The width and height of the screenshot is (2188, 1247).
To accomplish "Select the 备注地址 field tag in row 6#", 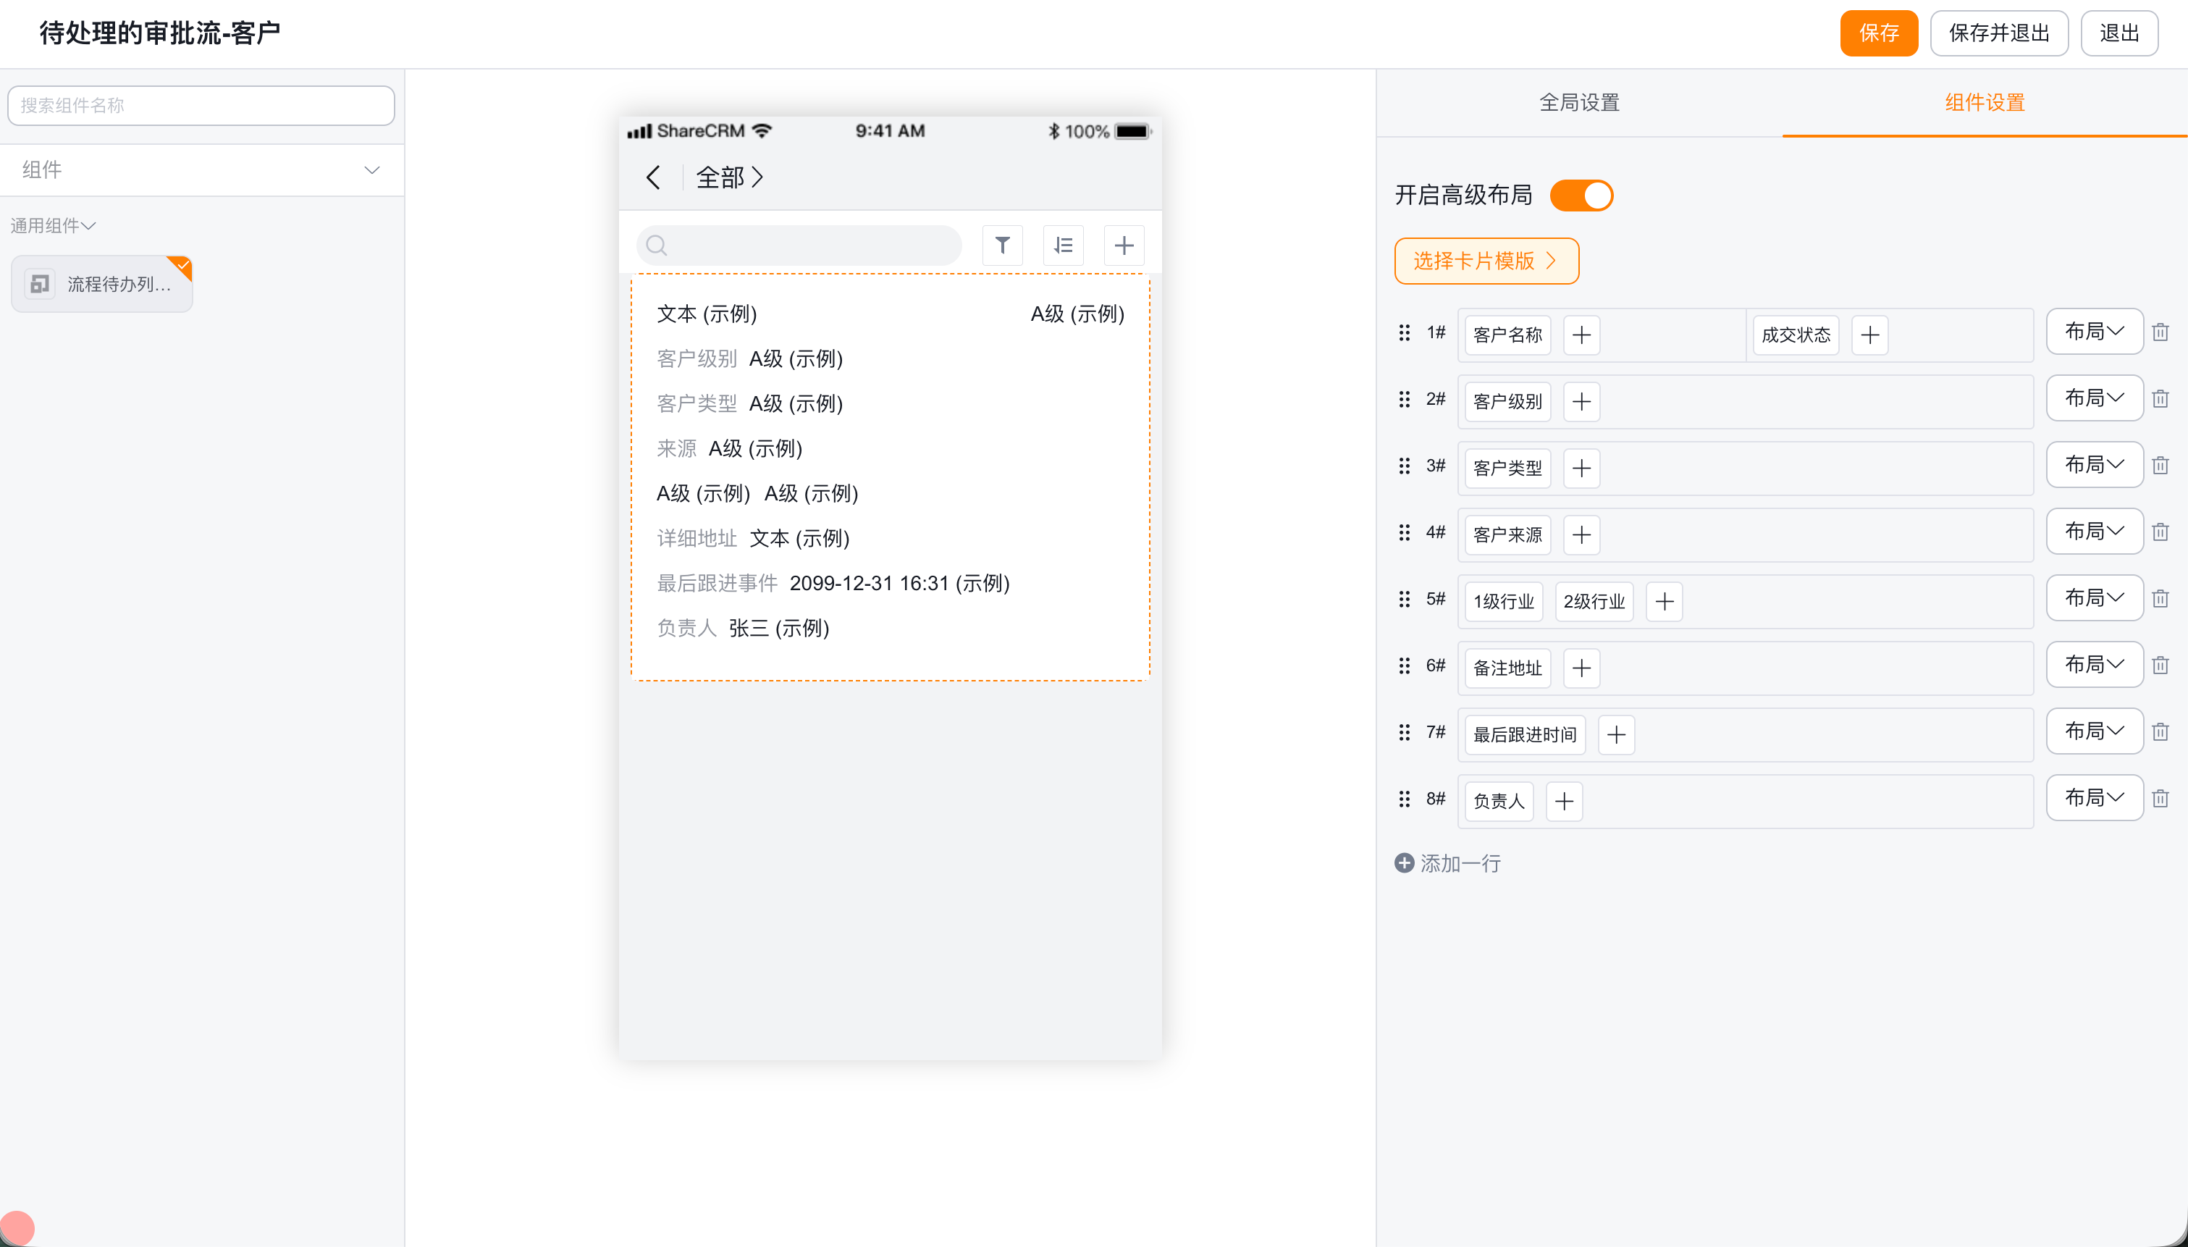I will coord(1507,668).
